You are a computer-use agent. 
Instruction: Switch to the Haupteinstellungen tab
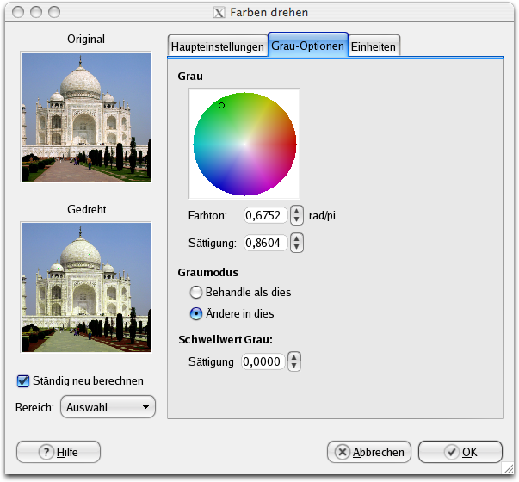click(x=218, y=46)
